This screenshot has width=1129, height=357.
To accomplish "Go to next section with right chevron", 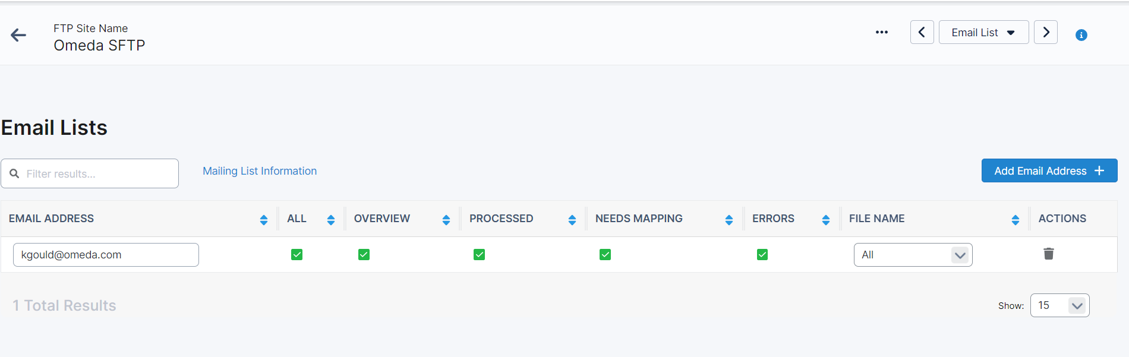I will coord(1045,32).
